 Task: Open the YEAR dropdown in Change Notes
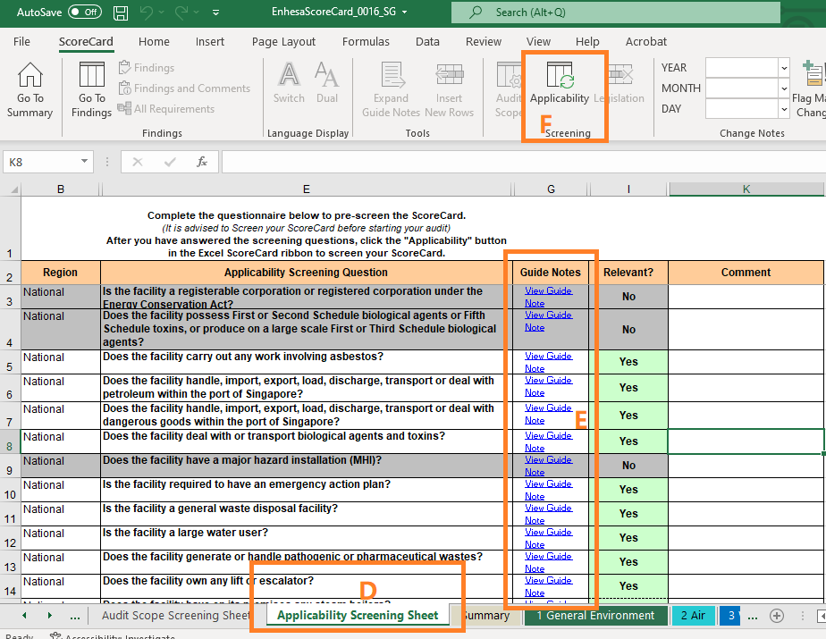[783, 67]
